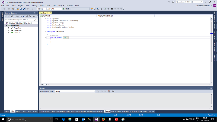Click the Open File folder icon
The image size is (217, 122).
[18, 9]
